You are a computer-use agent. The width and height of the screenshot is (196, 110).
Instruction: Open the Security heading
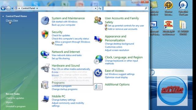coord(57,32)
